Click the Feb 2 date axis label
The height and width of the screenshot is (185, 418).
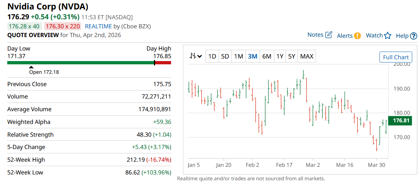tap(253, 165)
